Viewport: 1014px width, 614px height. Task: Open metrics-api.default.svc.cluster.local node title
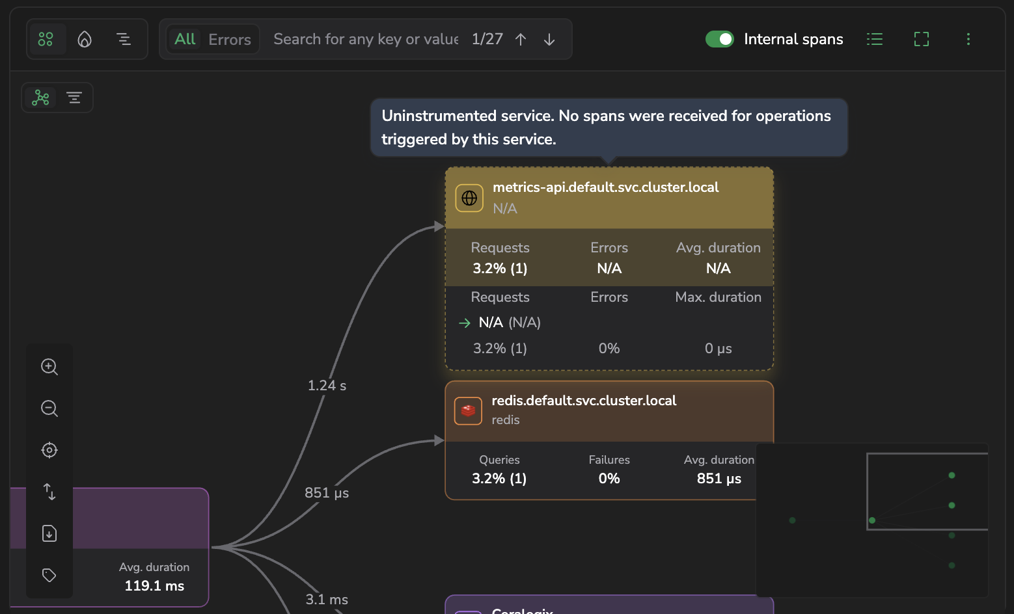tap(605, 187)
